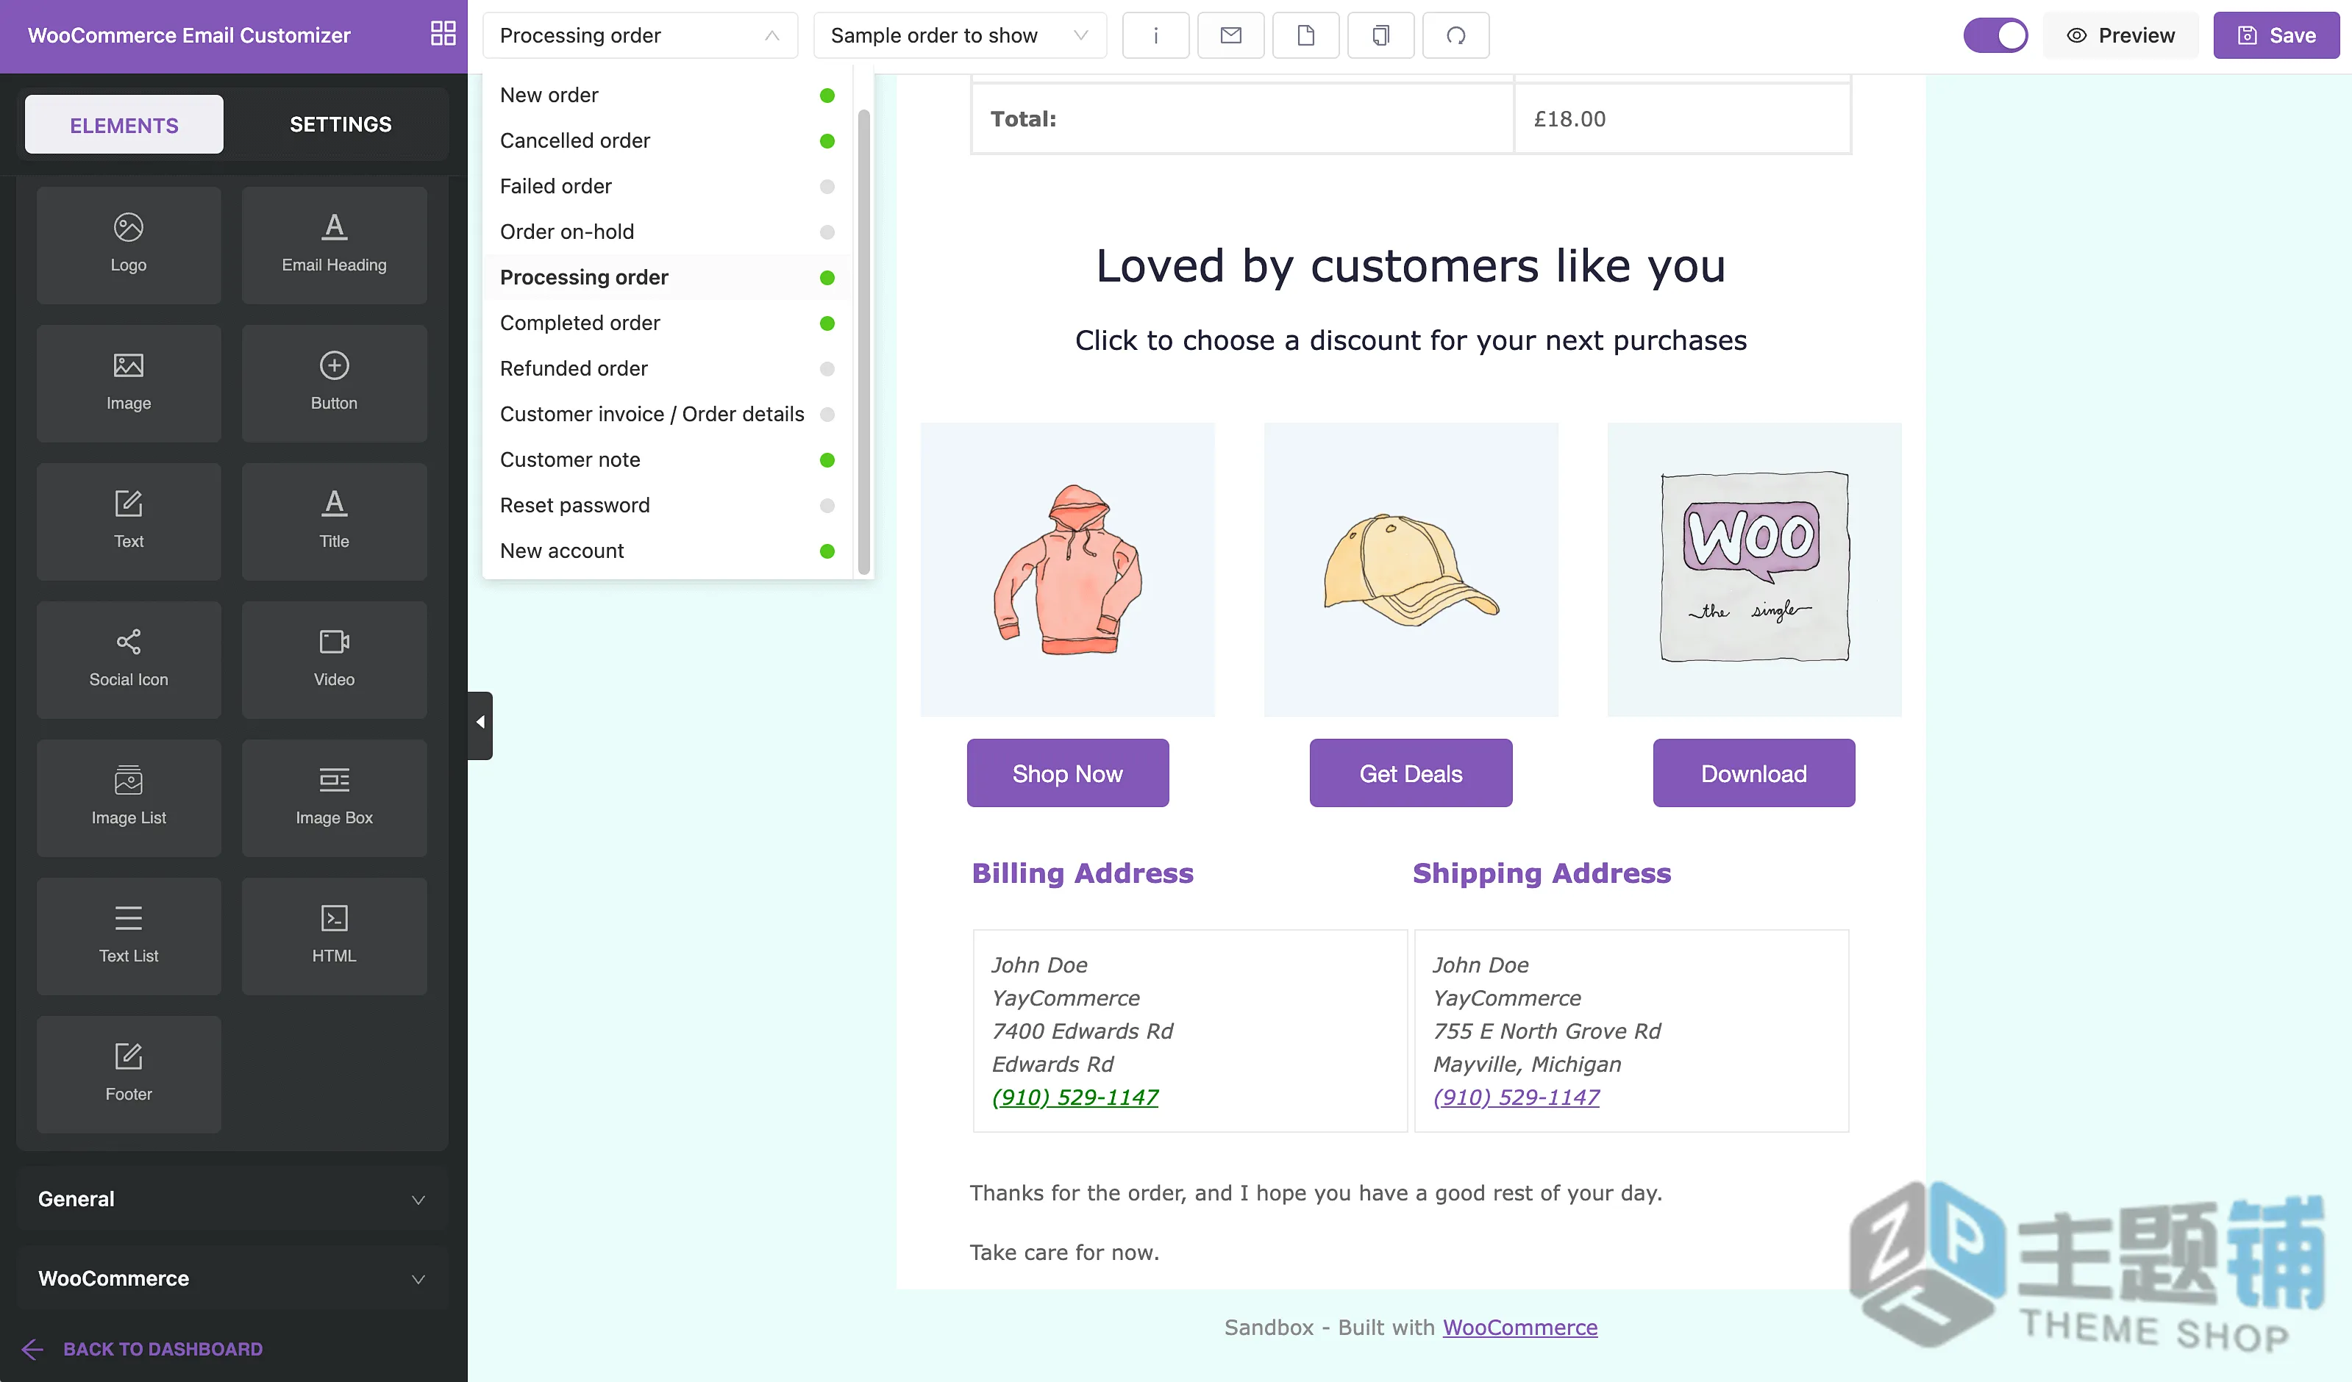The height and width of the screenshot is (1382, 2352).
Task: Click the Get Deals button
Action: (x=1411, y=773)
